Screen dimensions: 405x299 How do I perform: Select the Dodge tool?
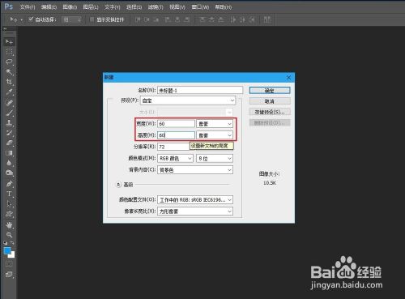click(x=9, y=173)
